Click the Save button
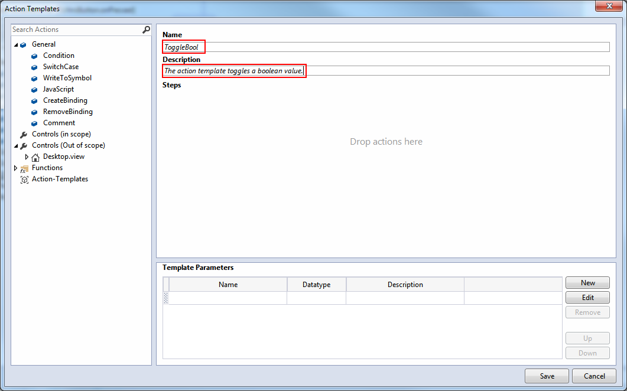Viewport: 627px width, 391px height. (x=547, y=376)
